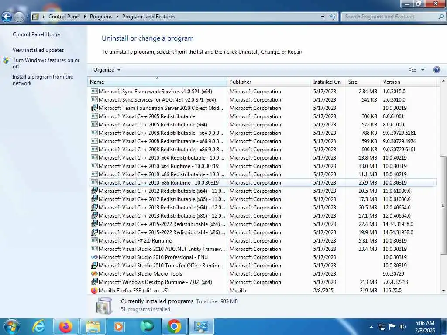447x335 pixels.
Task: Click icon of Microsoft Windows Desktop Runtime row
Action: pyautogui.click(x=94, y=282)
